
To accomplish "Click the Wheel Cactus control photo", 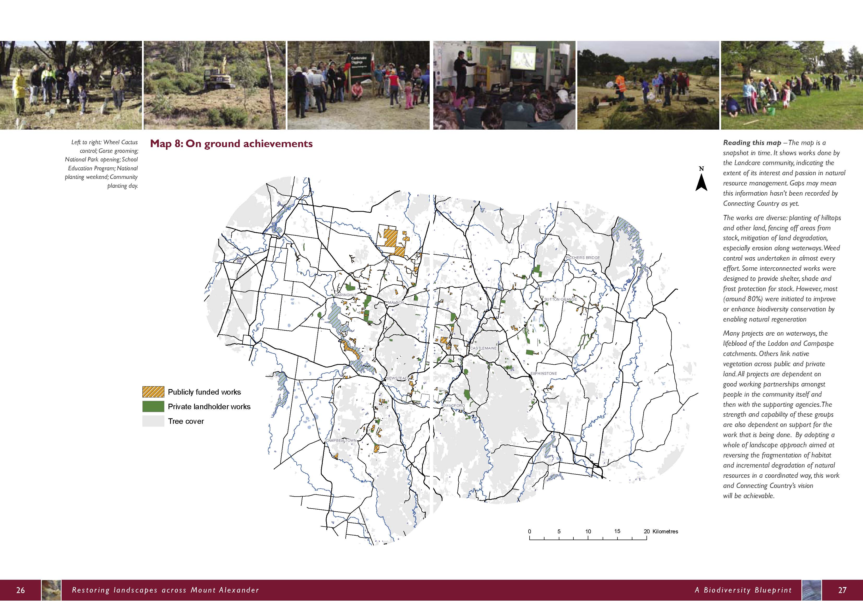I will (x=71, y=85).
